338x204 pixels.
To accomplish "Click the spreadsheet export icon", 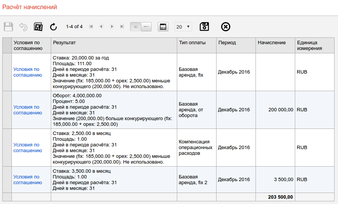I will 38,27.
